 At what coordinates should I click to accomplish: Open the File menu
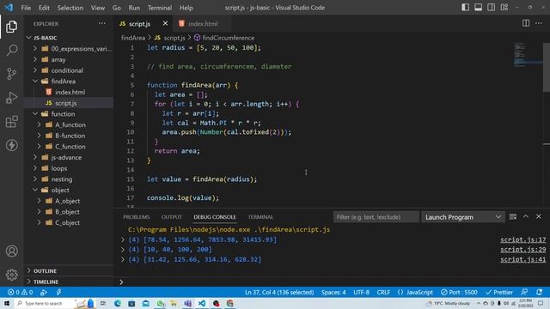[26, 8]
